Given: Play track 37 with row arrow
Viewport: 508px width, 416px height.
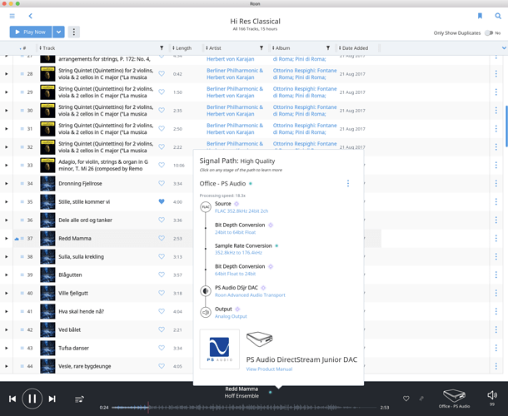Looking at the screenshot, I should pos(6,239).
